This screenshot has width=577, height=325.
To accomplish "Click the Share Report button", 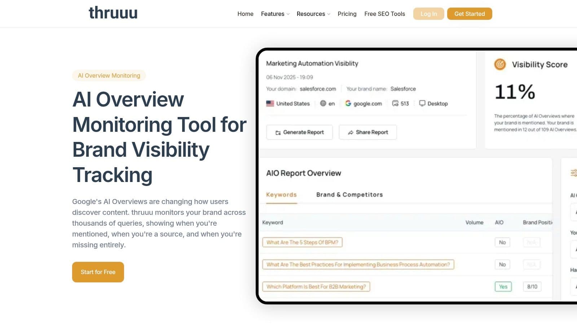I will (x=367, y=132).
